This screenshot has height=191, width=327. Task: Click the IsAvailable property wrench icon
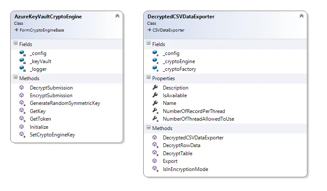155,95
